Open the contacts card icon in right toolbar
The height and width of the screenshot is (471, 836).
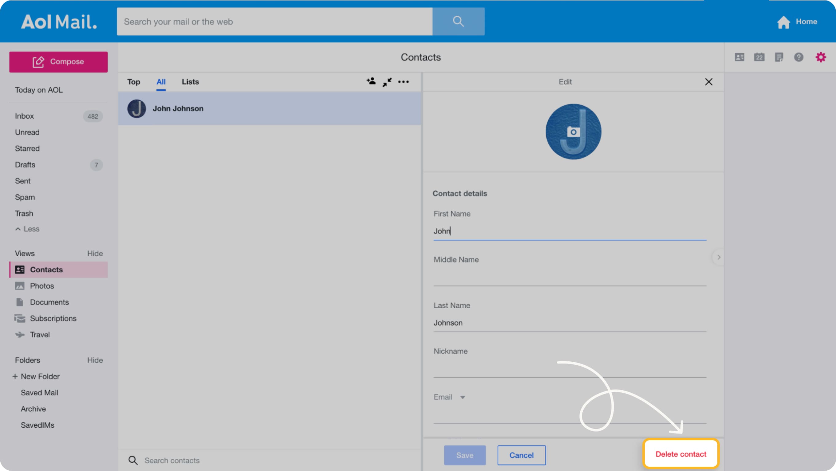tap(739, 57)
